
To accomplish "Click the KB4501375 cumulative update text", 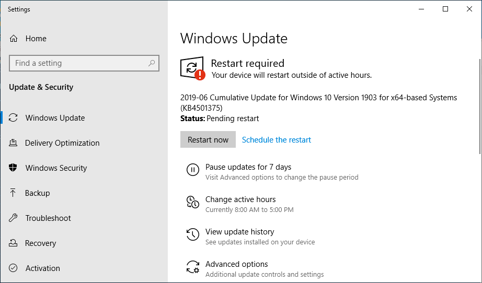I will 318,102.
